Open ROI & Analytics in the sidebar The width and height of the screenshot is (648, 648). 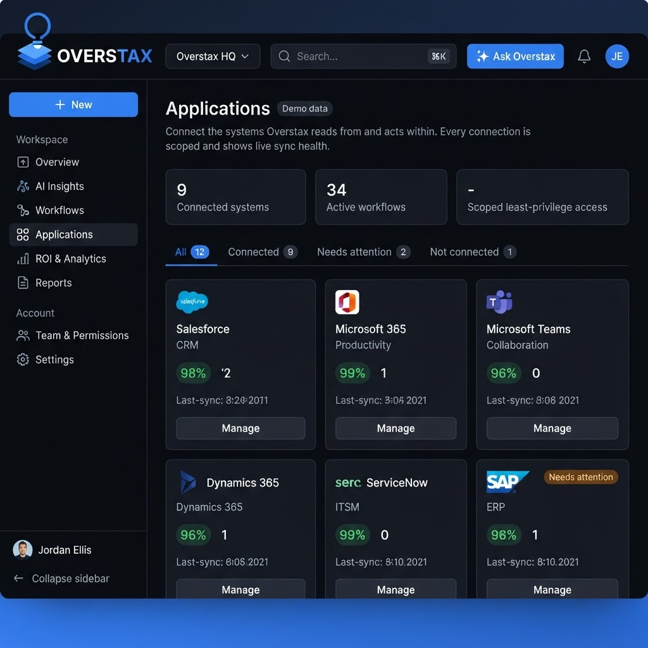pyautogui.click(x=73, y=259)
